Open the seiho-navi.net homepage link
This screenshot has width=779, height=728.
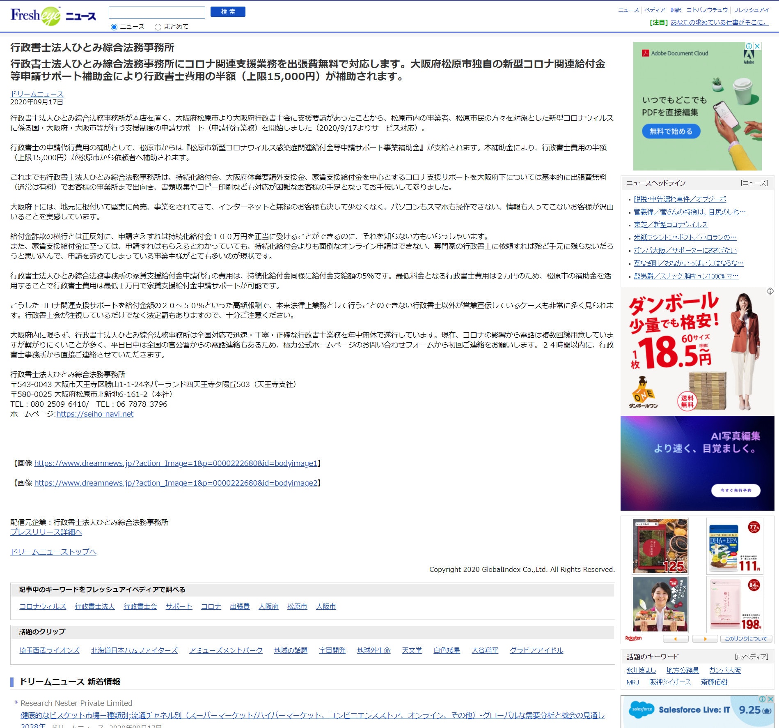tap(95, 414)
